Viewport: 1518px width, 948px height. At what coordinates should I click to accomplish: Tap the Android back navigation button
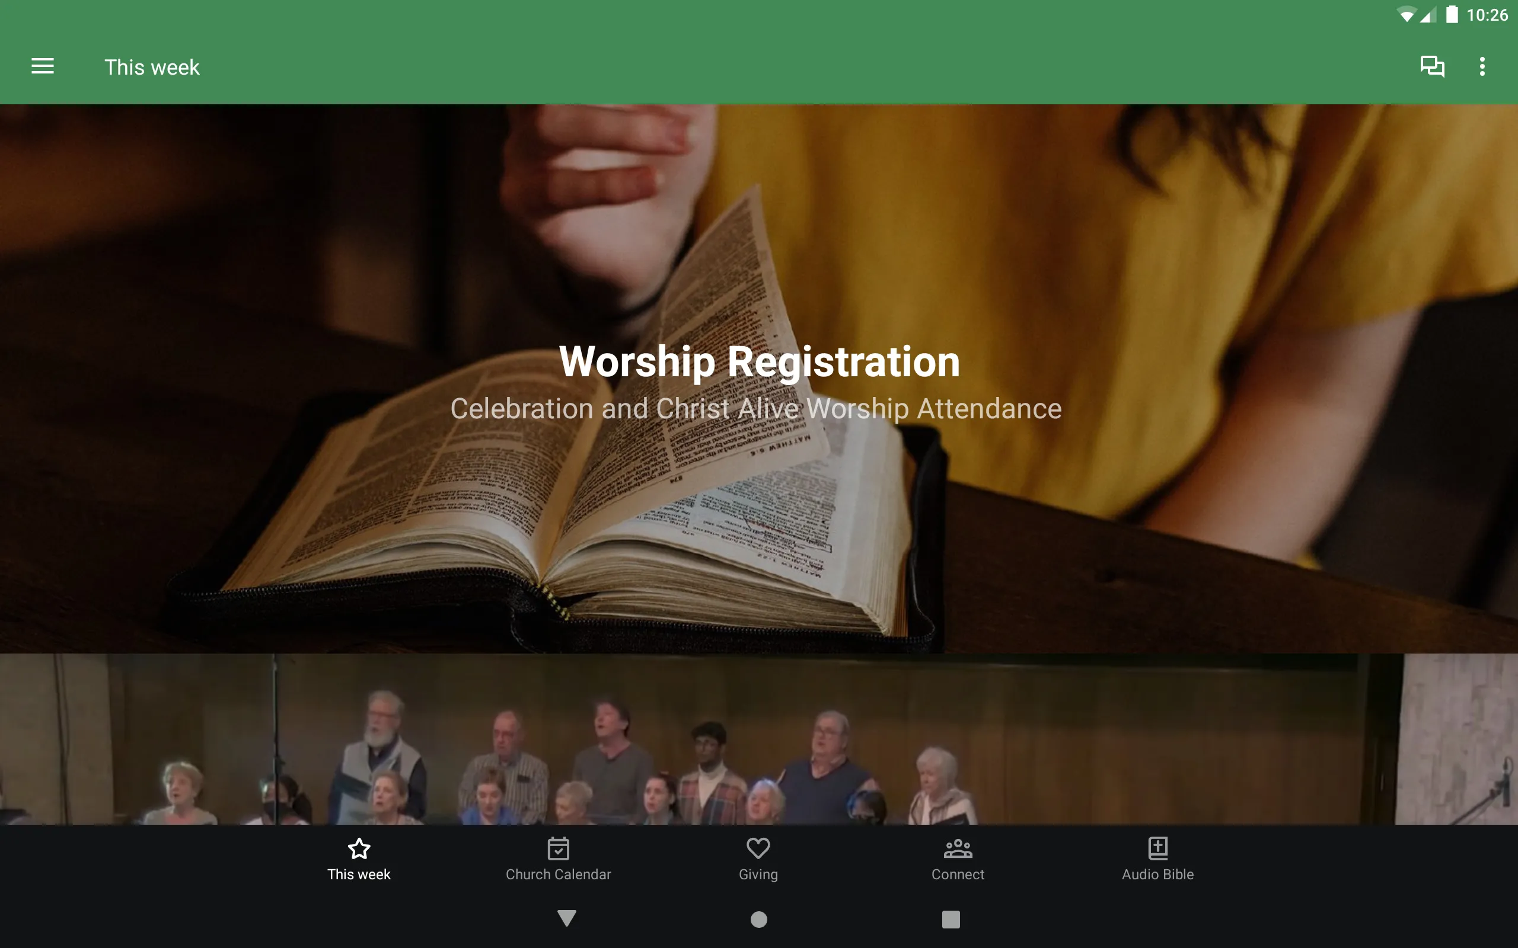pos(566,918)
